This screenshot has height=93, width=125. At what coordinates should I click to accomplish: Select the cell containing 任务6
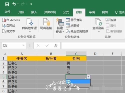21,86
